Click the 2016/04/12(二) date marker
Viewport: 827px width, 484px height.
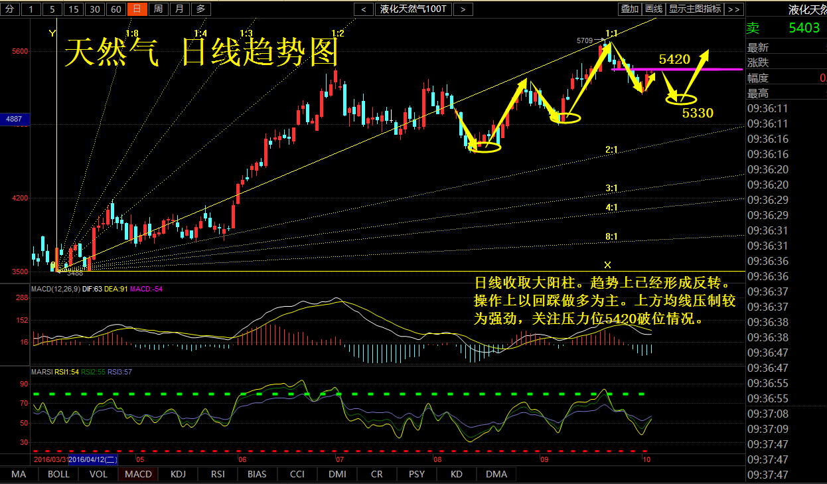click(x=93, y=459)
